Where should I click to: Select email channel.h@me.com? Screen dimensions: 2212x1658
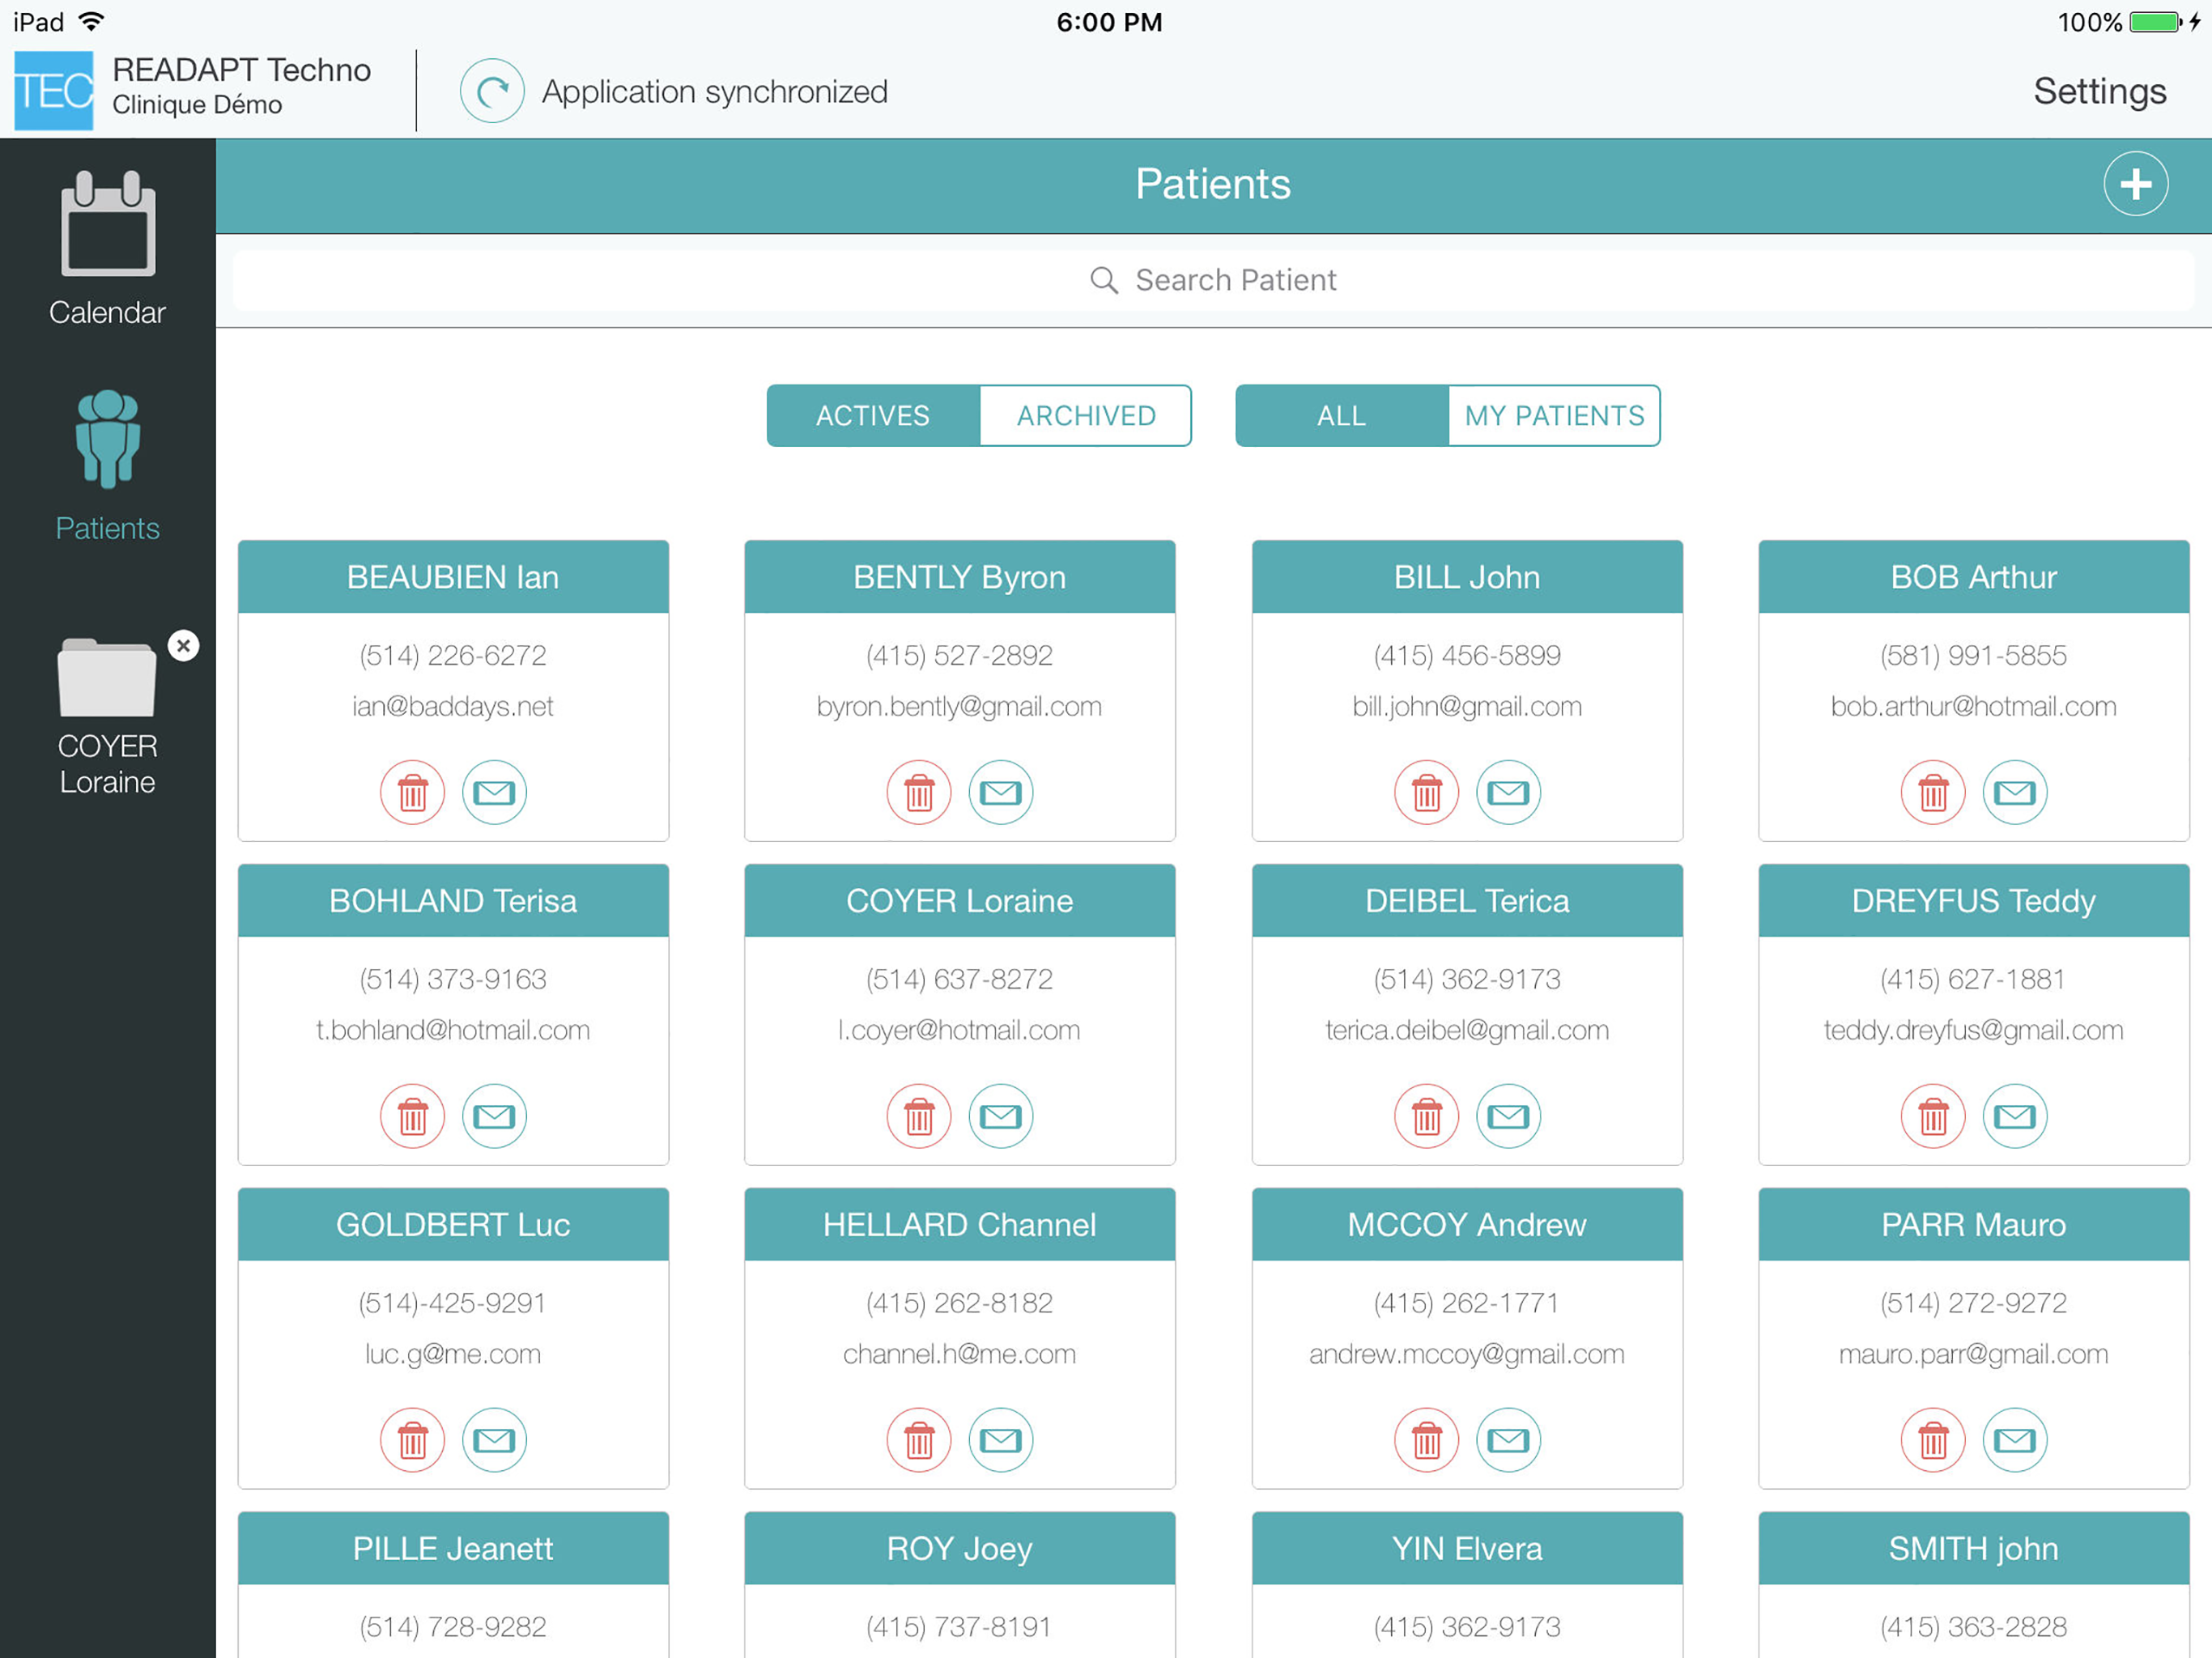coord(959,1354)
